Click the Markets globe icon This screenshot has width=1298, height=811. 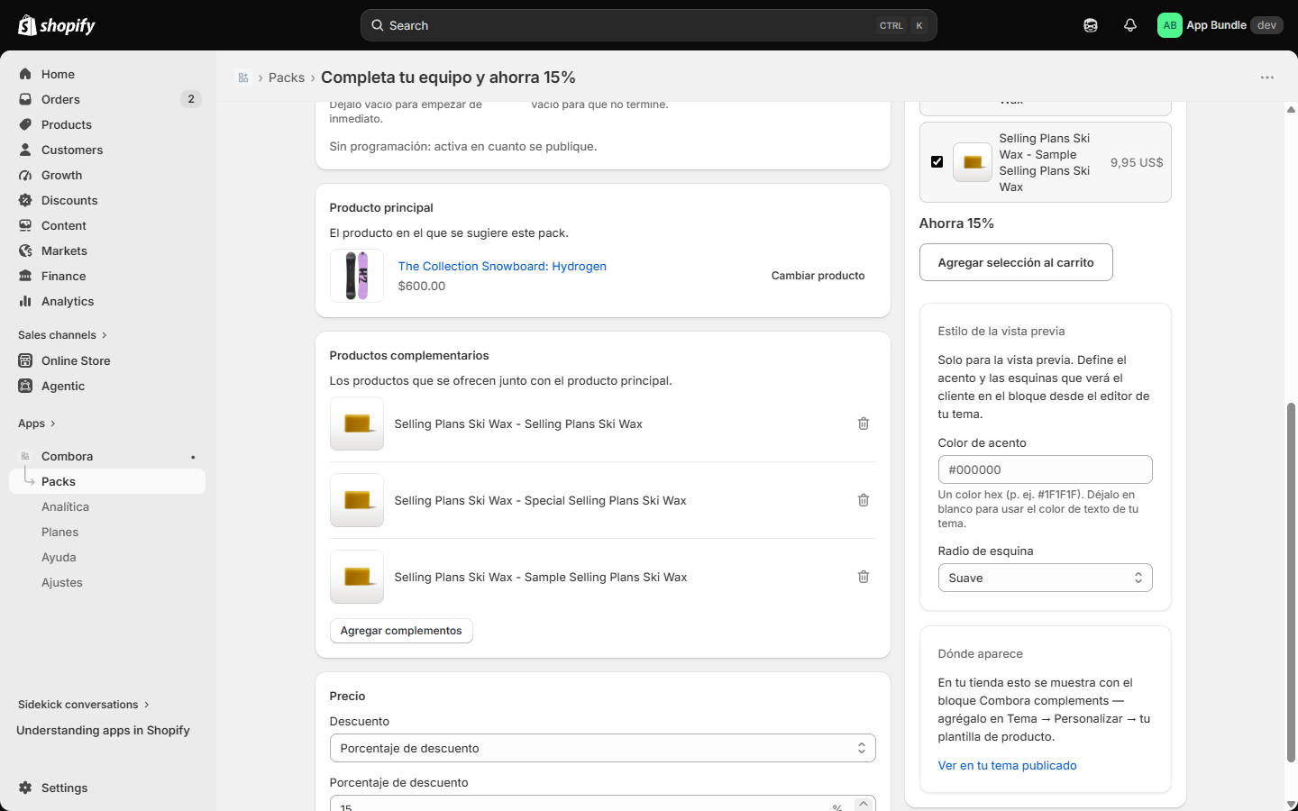(25, 251)
